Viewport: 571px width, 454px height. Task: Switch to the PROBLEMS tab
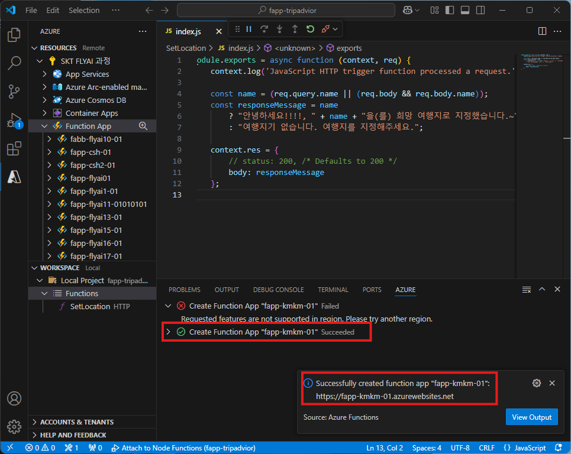pyautogui.click(x=185, y=290)
